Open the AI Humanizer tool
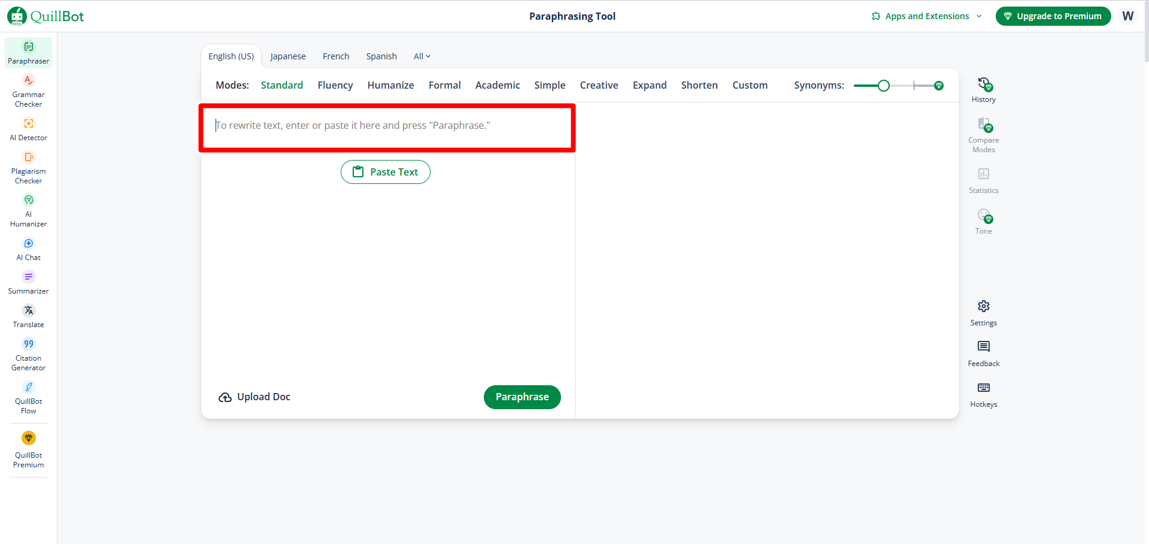Viewport: 1149px width, 544px height. click(x=28, y=211)
